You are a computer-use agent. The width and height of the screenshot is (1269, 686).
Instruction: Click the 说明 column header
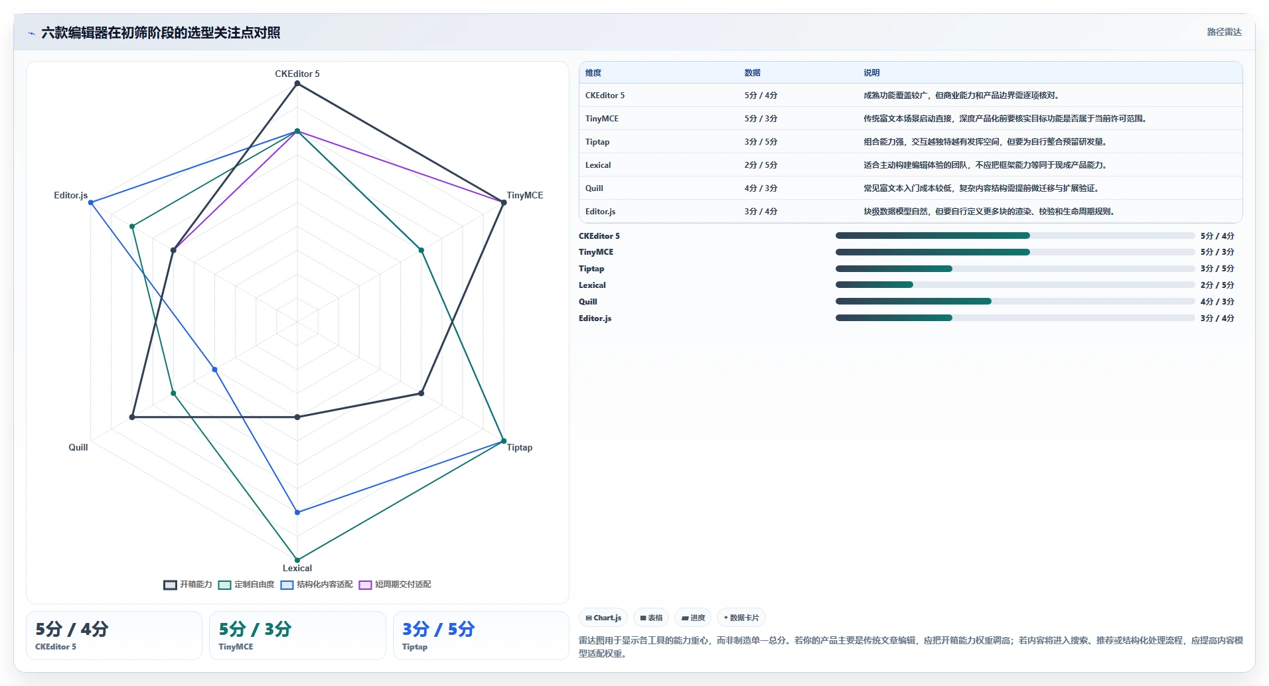871,73
